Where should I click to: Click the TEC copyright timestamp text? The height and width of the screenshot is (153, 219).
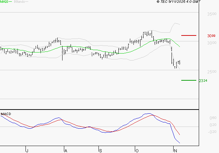[x=178, y=2]
